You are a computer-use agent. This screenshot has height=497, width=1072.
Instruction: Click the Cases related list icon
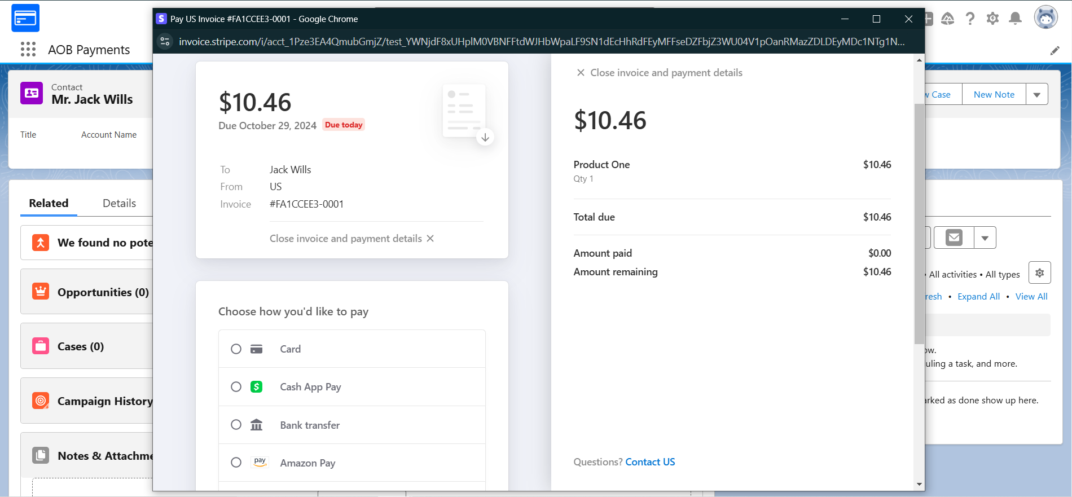tap(41, 346)
